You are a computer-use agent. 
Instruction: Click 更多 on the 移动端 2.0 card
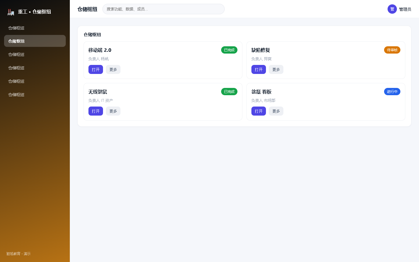113,70
